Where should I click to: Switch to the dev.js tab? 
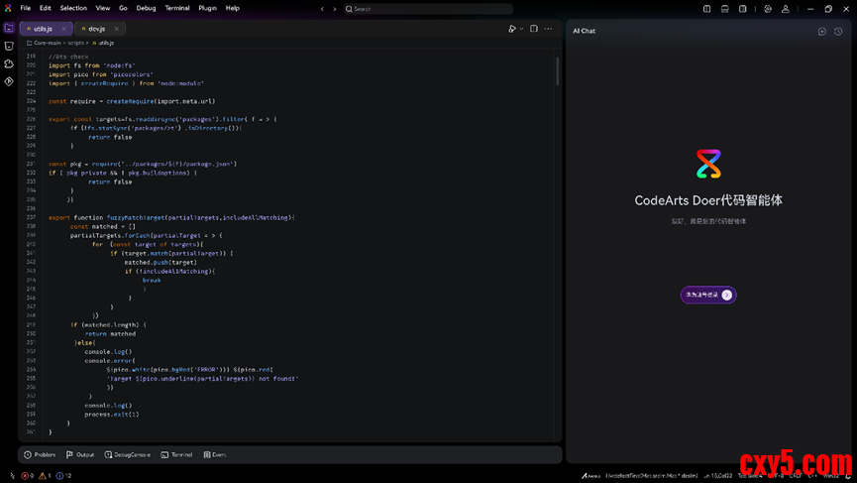(x=96, y=29)
